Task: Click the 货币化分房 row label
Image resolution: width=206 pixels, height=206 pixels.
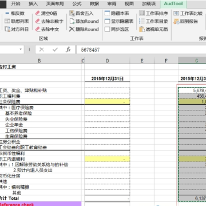Action: tap(10, 176)
